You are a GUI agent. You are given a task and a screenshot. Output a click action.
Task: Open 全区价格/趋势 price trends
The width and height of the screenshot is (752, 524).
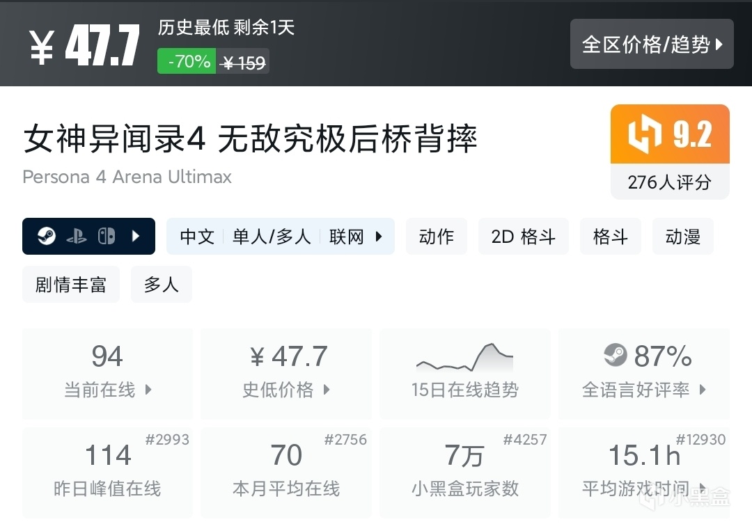tap(652, 45)
